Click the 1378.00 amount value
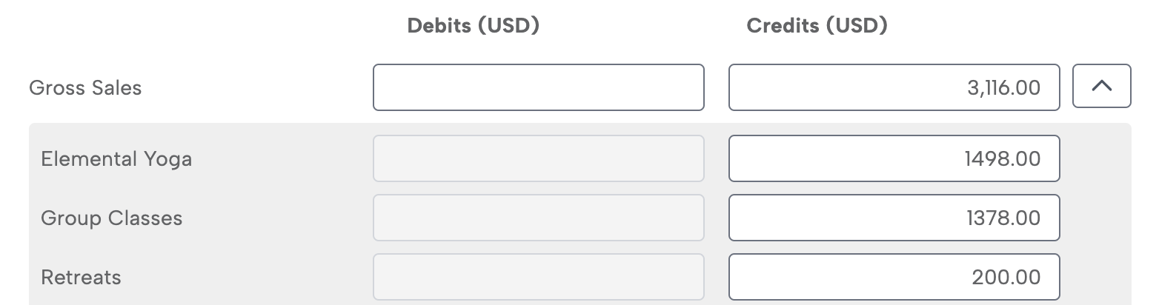1159x305 pixels. [1003, 218]
